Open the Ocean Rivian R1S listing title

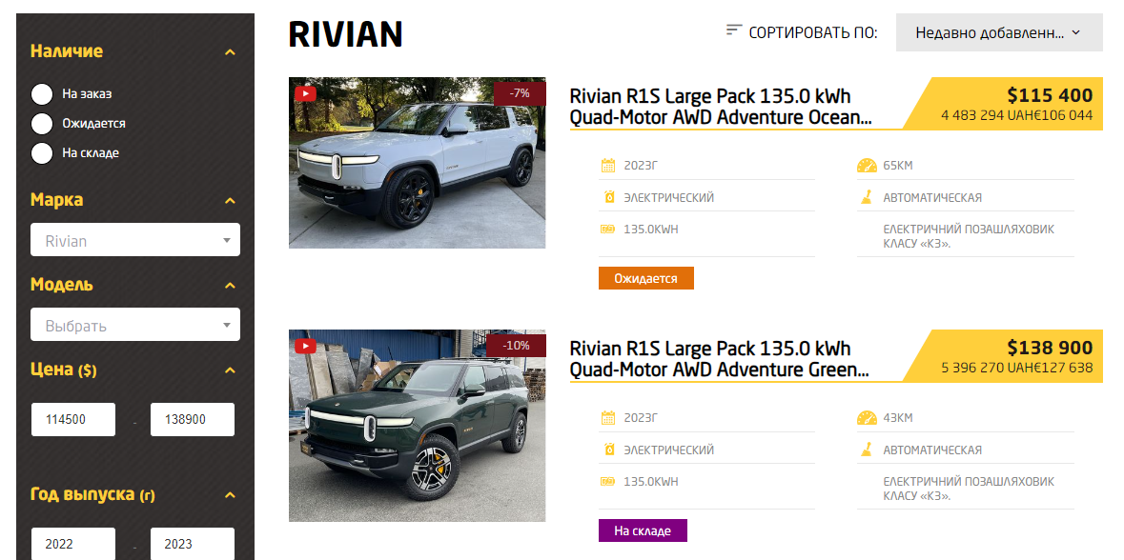click(721, 106)
